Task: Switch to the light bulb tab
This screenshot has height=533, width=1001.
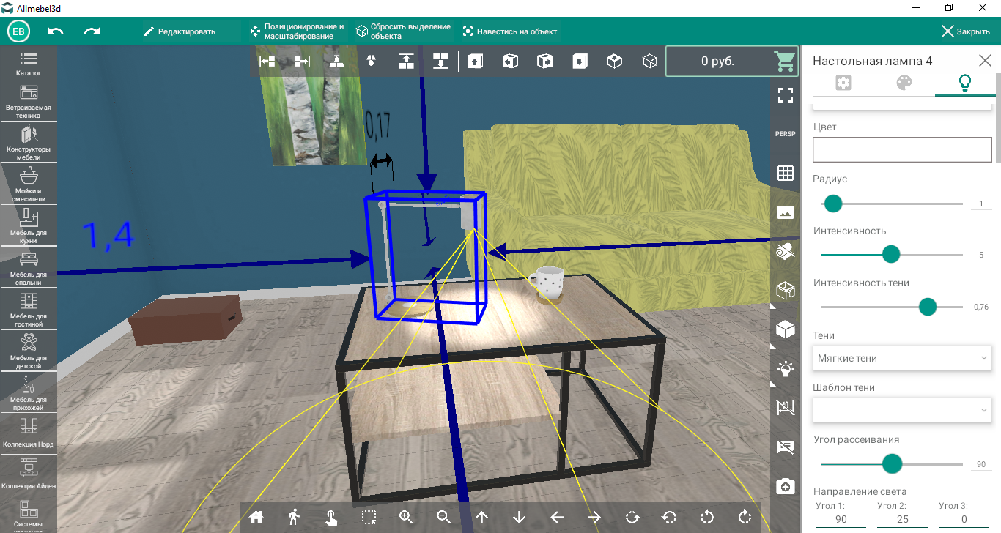Action: (x=964, y=83)
